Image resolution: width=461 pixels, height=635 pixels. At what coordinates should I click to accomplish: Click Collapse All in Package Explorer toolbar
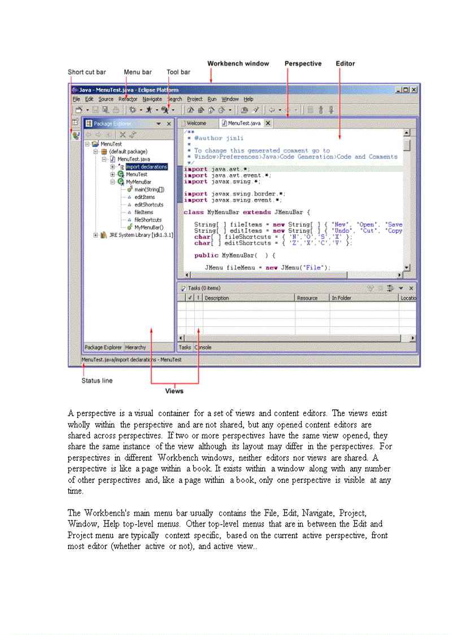(x=123, y=135)
